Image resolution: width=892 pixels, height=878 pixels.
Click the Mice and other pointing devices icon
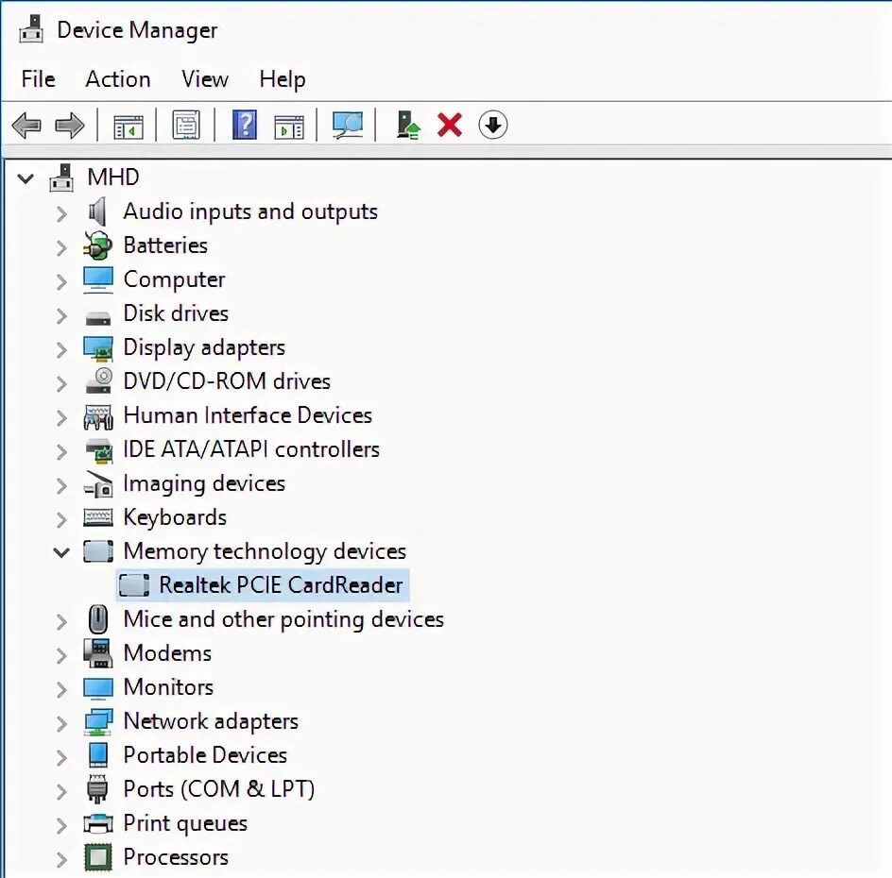click(98, 619)
